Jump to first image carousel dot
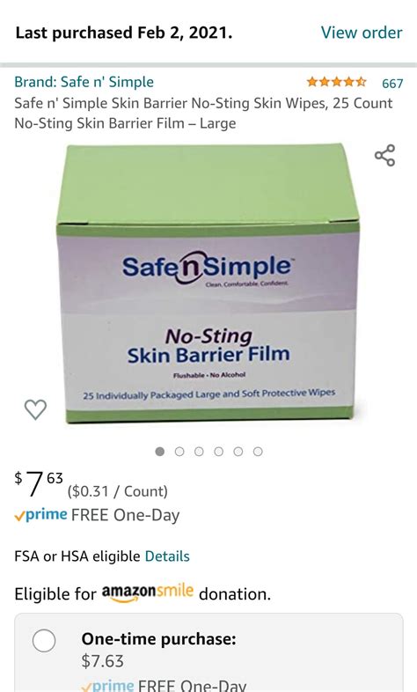Viewport: 417px width, 692px height. (x=160, y=452)
